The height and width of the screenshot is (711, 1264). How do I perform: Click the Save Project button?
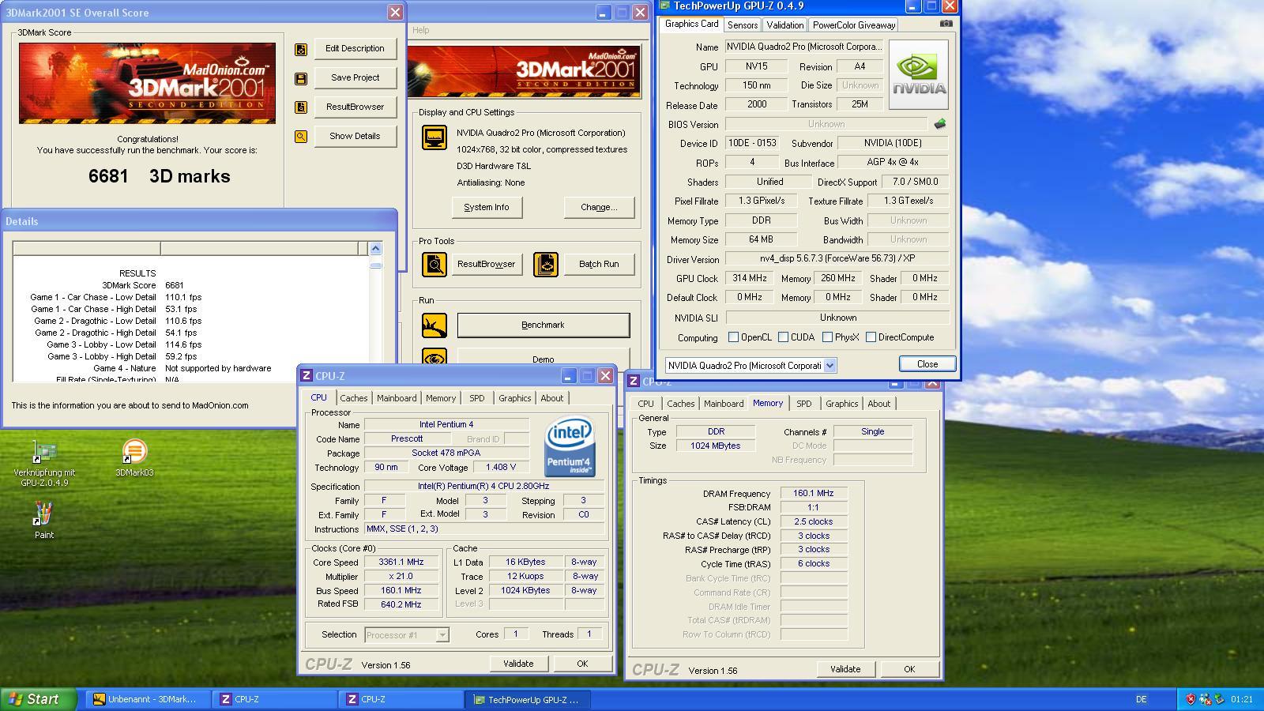(x=355, y=78)
